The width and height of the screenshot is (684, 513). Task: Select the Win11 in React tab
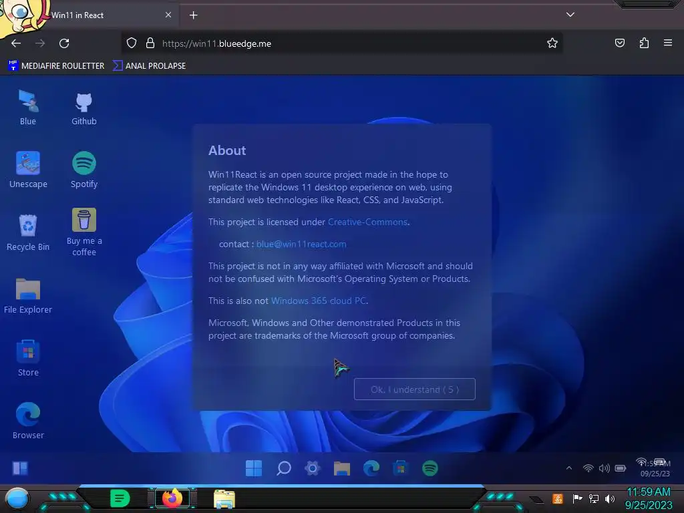pyautogui.click(x=90, y=15)
